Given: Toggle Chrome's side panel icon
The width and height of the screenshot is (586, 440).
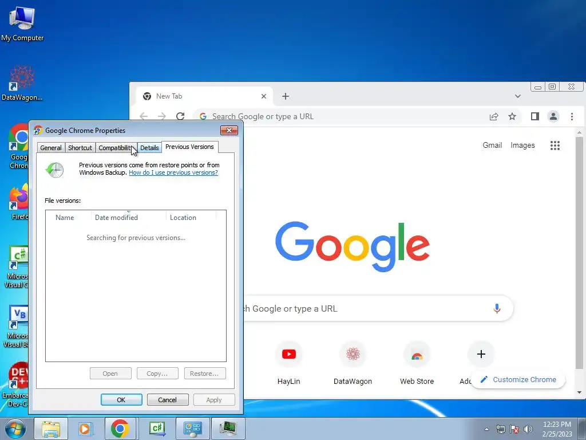Looking at the screenshot, I should [x=535, y=116].
